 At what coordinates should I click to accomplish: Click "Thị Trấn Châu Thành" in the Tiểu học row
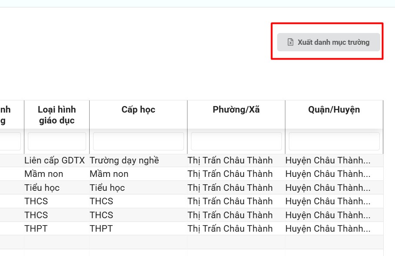pyautogui.click(x=230, y=188)
